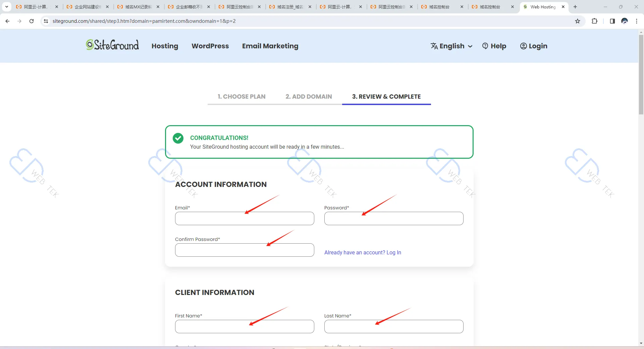Open the Help link
This screenshot has width=644, height=349.
494,46
